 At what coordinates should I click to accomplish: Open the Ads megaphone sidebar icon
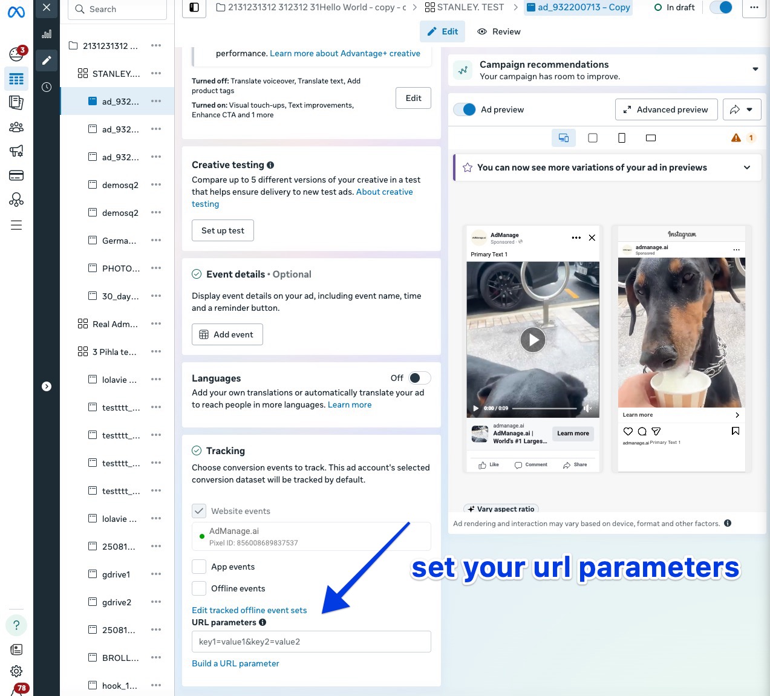16,151
